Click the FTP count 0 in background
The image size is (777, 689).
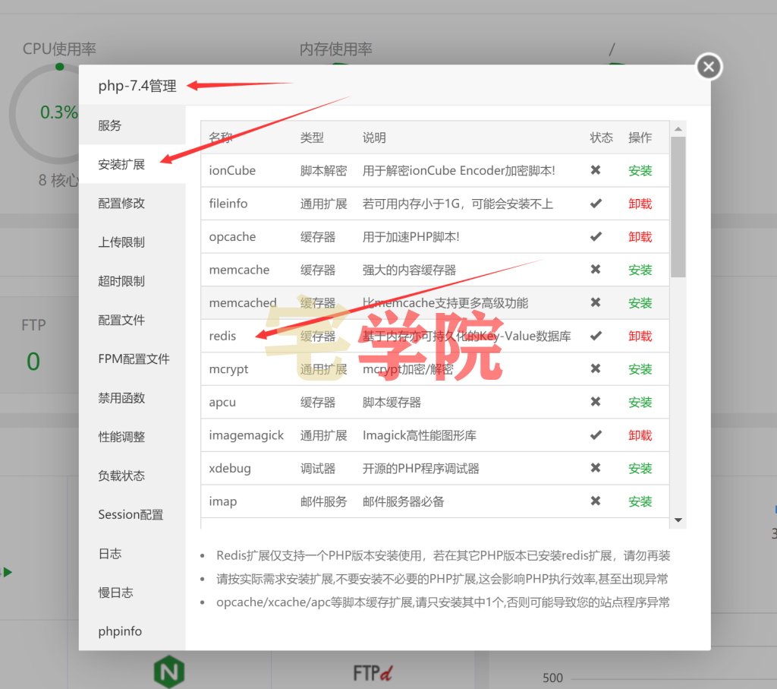tap(33, 361)
